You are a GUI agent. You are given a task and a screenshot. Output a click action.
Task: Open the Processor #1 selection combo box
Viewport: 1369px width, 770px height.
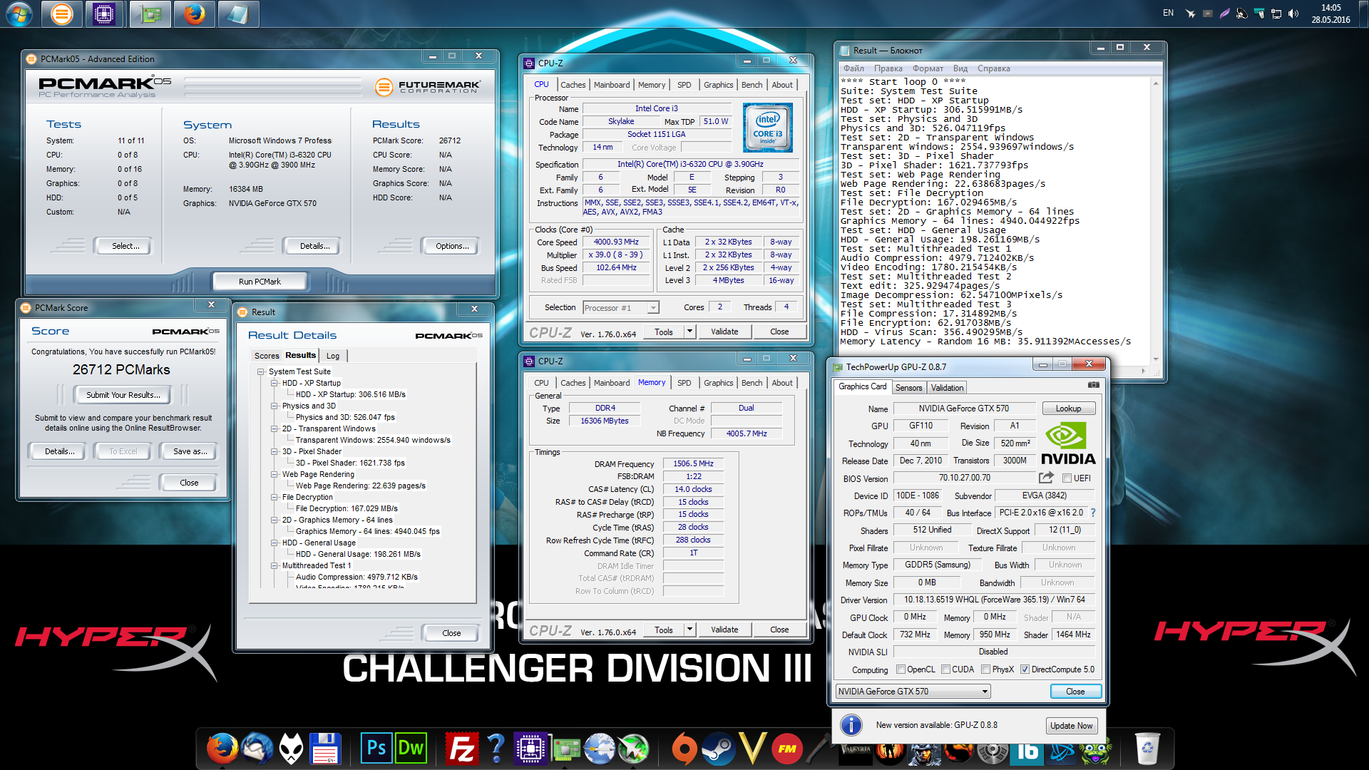pos(620,307)
